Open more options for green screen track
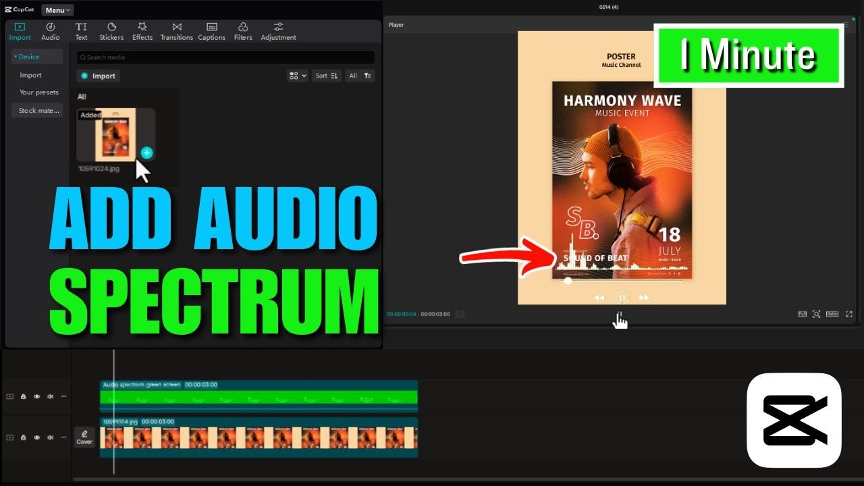Viewport: 864px width, 486px height. 63,397
